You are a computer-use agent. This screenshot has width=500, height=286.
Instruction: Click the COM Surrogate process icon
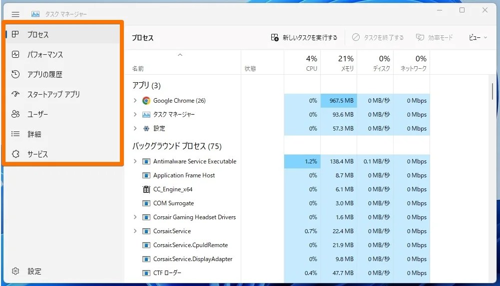click(146, 203)
